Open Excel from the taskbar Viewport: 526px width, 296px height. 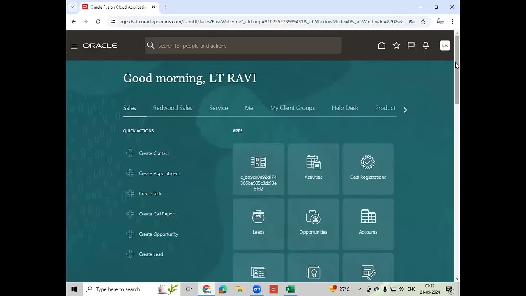(290, 289)
